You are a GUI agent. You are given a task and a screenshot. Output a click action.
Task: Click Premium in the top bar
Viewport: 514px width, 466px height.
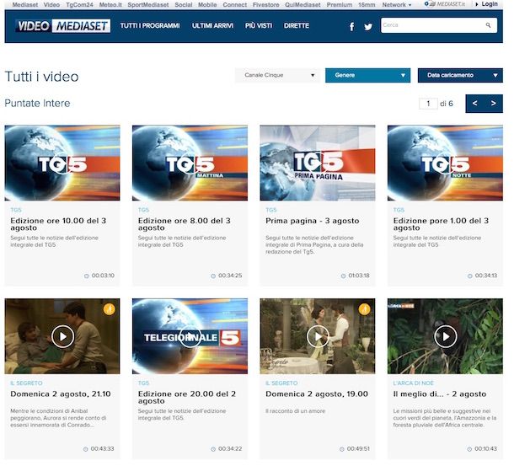click(x=340, y=5)
